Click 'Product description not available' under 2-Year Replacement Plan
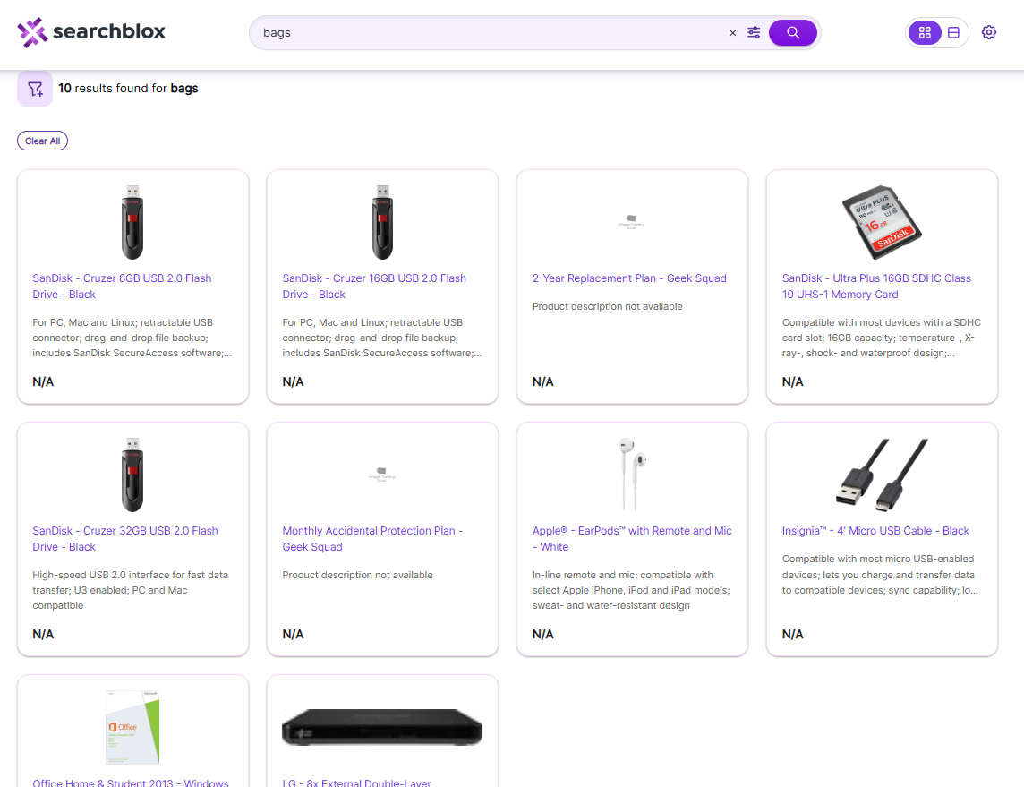 click(x=608, y=306)
